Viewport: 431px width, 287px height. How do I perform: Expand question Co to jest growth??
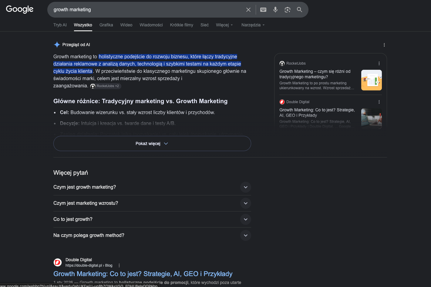[152, 219]
